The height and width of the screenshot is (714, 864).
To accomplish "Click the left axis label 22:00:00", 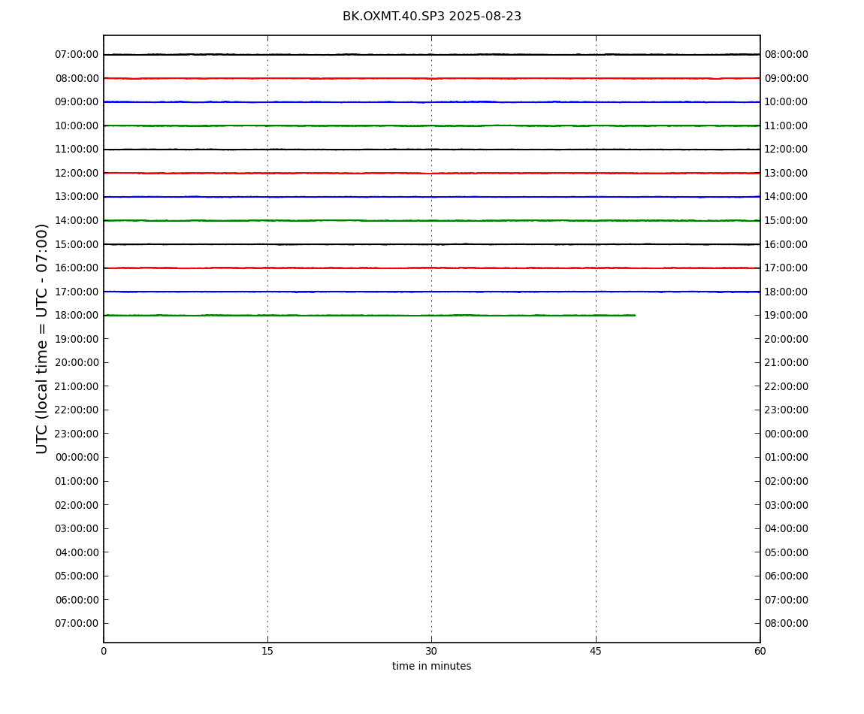I will point(77,410).
